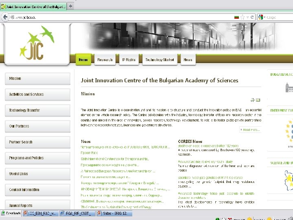Screen dimensions: 293x220
Task: Open the Technology Market navigation tab
Action: tap(160, 59)
